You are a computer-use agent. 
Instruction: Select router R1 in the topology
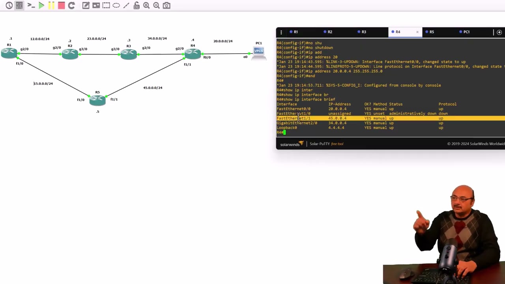point(9,53)
